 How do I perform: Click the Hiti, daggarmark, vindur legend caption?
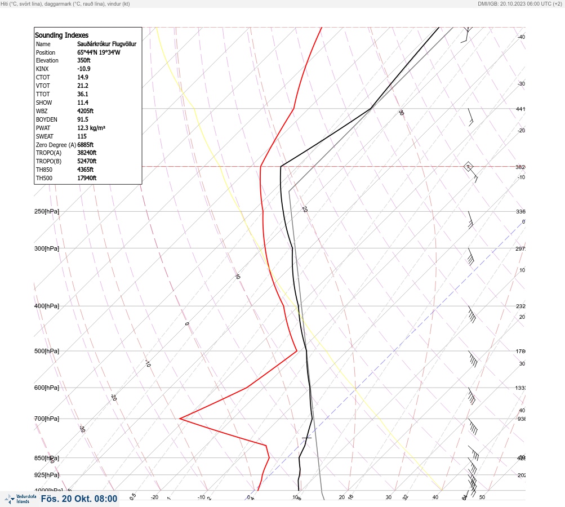pyautogui.click(x=65, y=3)
